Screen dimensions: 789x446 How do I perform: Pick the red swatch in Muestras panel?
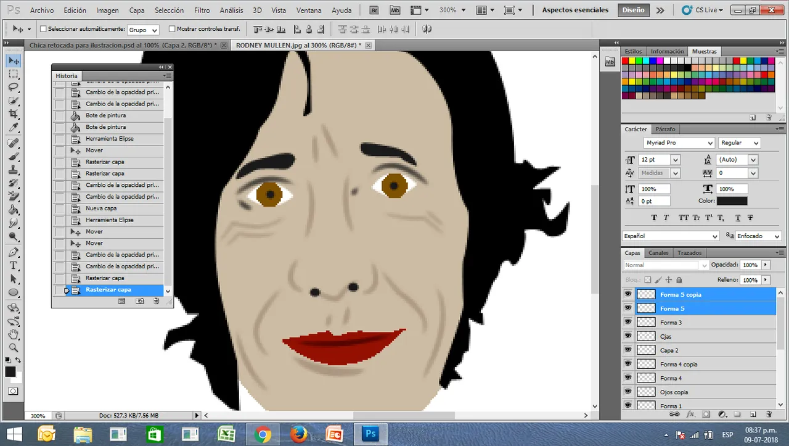625,61
